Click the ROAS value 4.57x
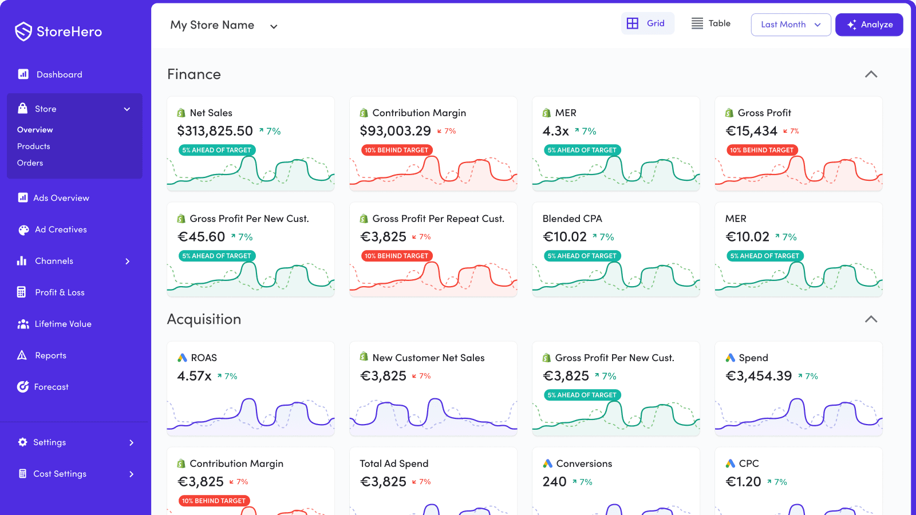 195,376
